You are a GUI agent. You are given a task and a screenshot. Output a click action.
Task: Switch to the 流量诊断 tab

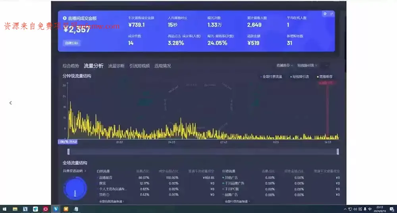click(116, 66)
